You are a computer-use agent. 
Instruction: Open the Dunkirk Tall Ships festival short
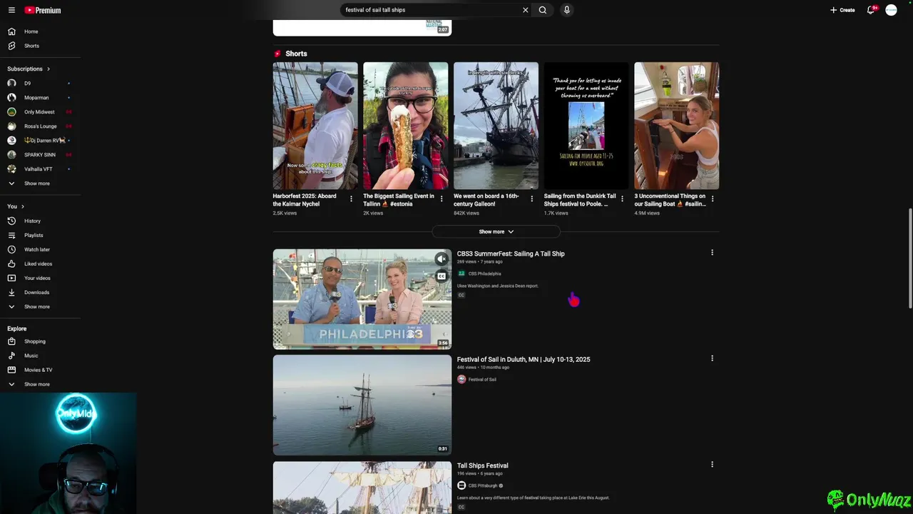(x=586, y=126)
